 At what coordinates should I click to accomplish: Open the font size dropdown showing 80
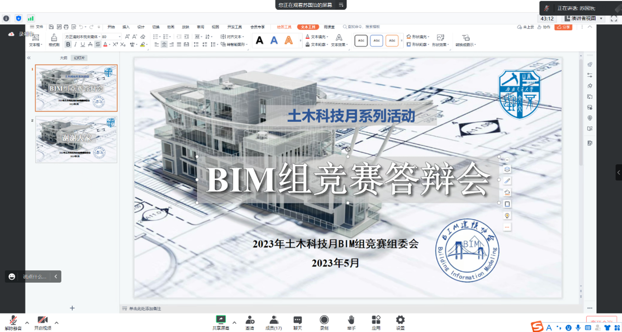coord(119,37)
